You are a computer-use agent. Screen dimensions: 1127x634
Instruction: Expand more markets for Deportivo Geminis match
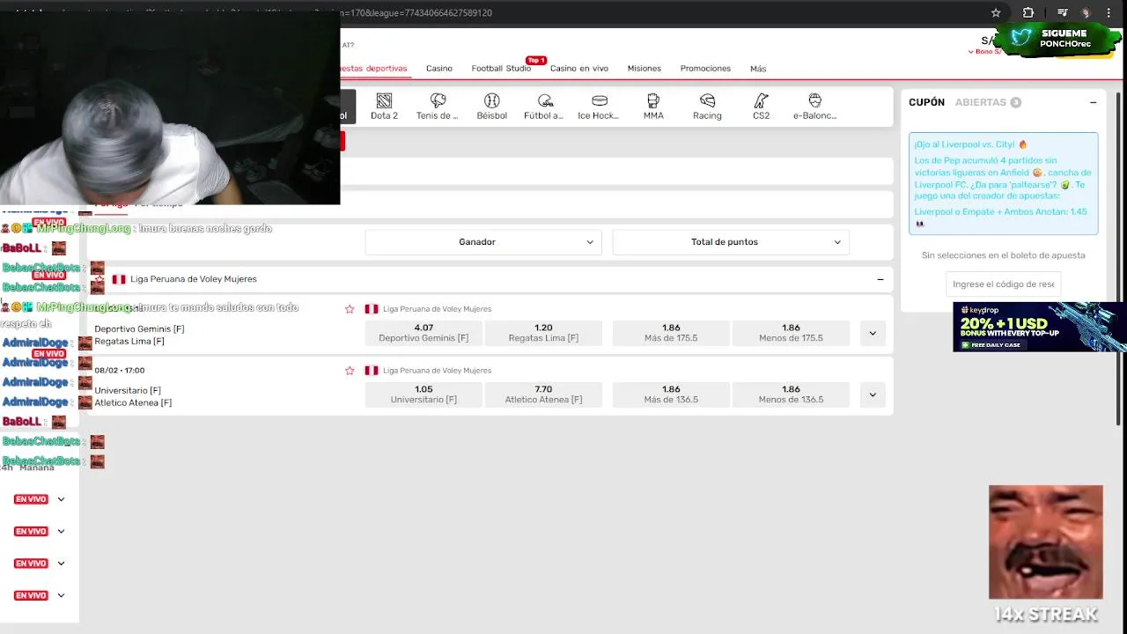coord(873,333)
